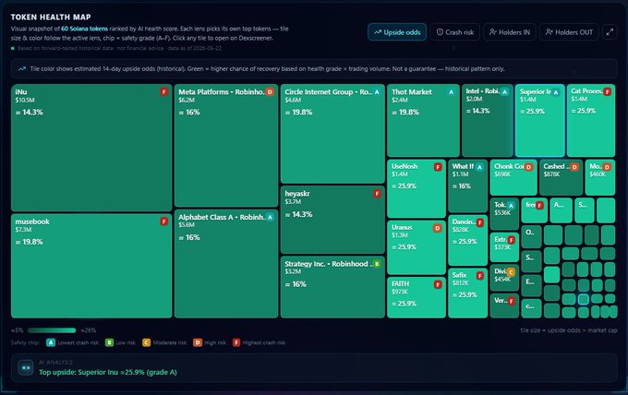Image resolution: width=628 pixels, height=395 pixels.
Task: Expand the token health map to fullscreen
Action: 610,32
